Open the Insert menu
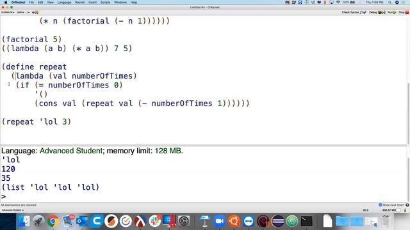 92,3
